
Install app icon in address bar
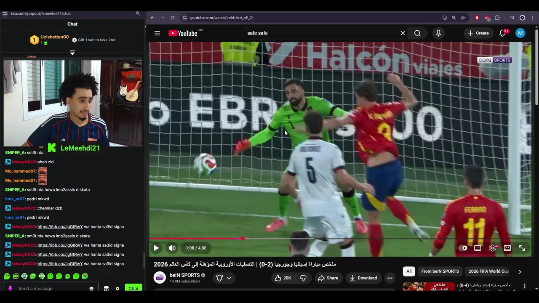pyautogui.click(x=445, y=18)
